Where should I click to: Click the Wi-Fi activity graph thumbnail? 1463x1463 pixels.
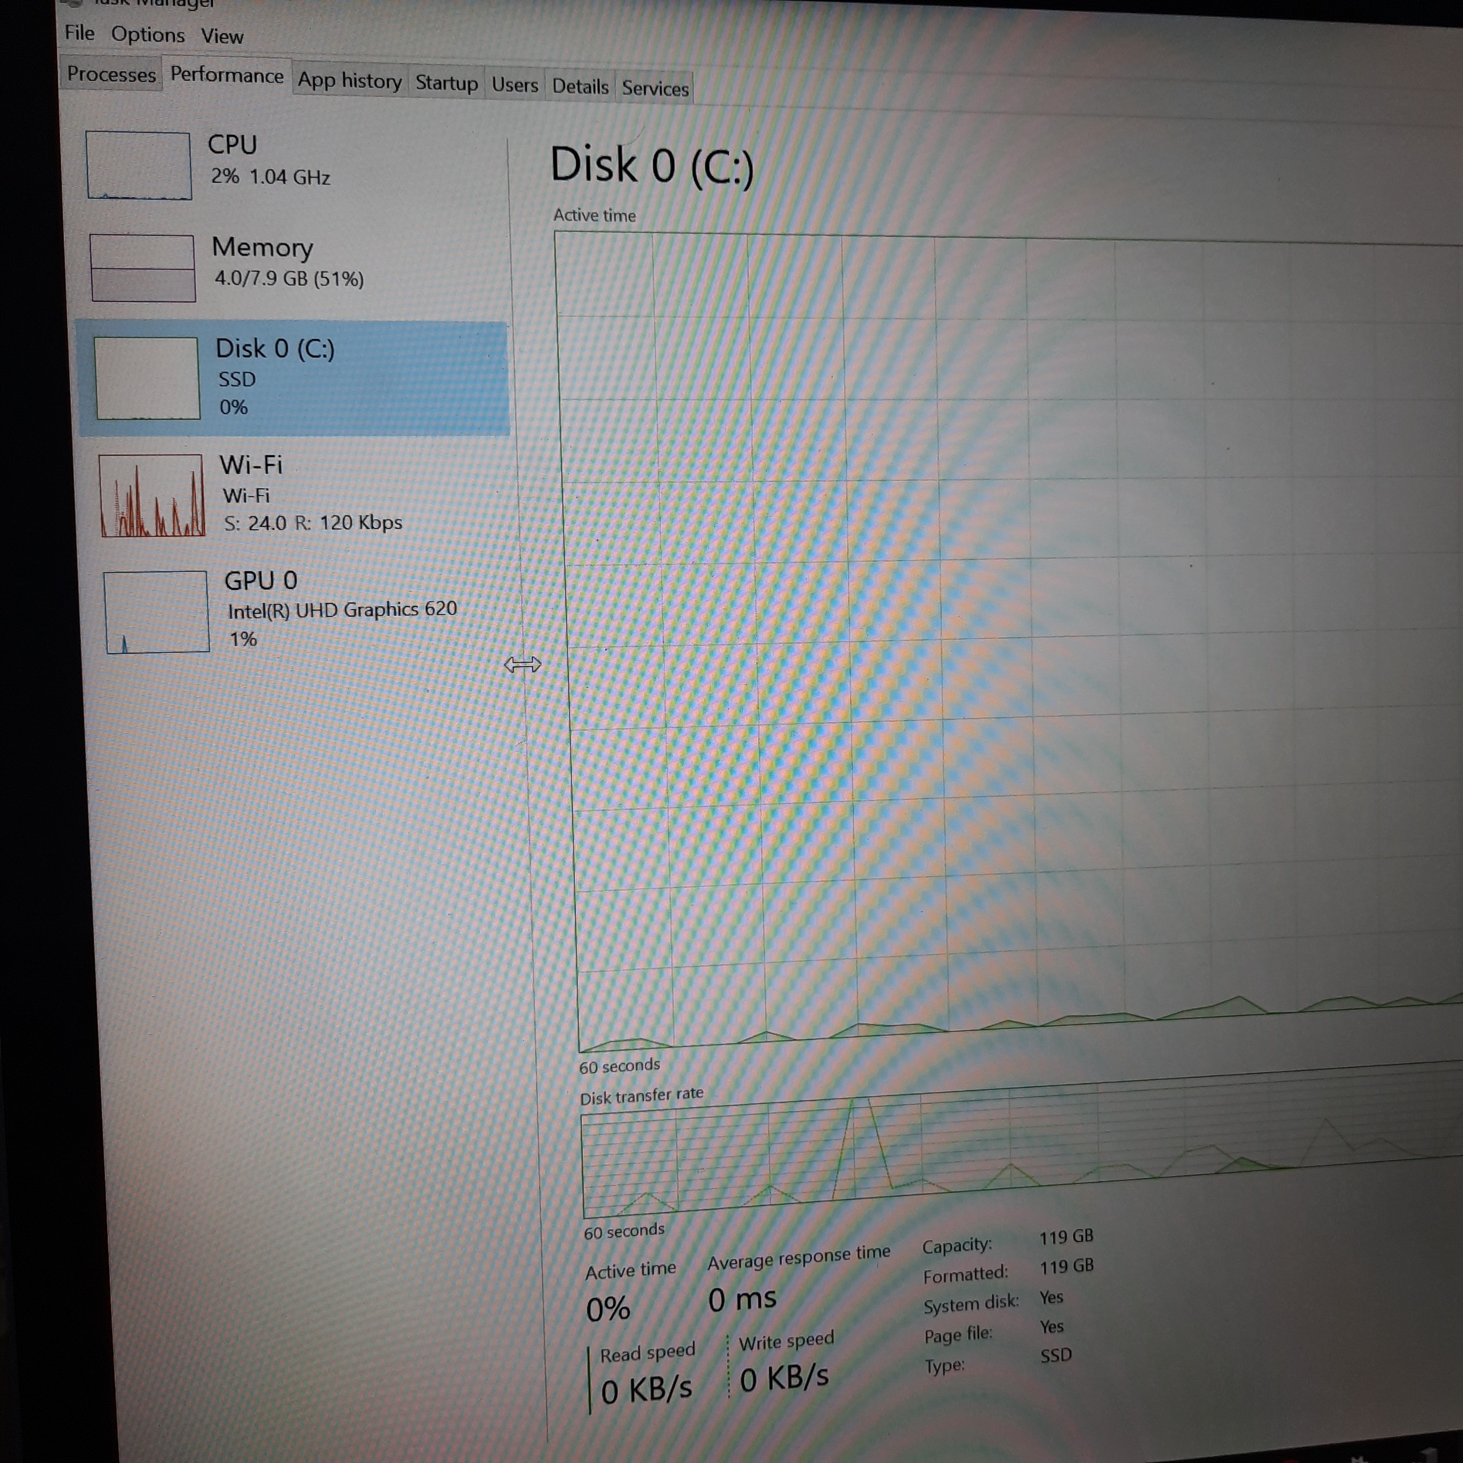pyautogui.click(x=151, y=494)
